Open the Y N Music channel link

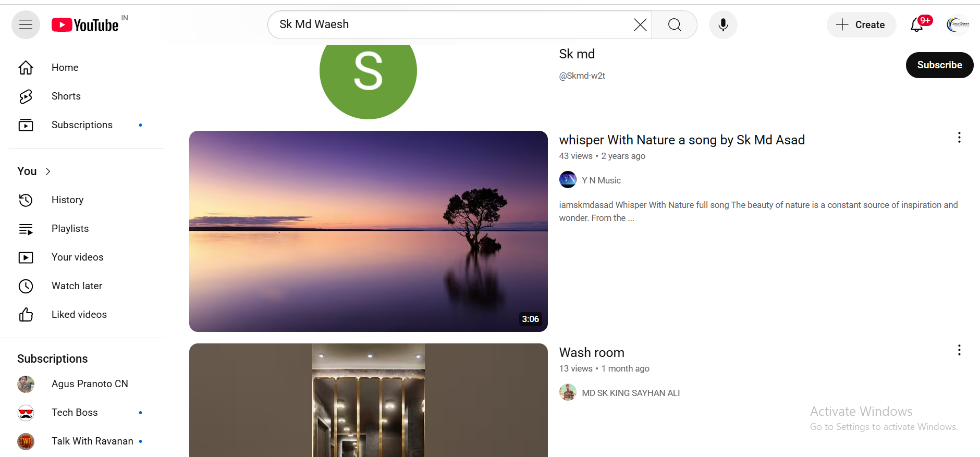(x=601, y=180)
